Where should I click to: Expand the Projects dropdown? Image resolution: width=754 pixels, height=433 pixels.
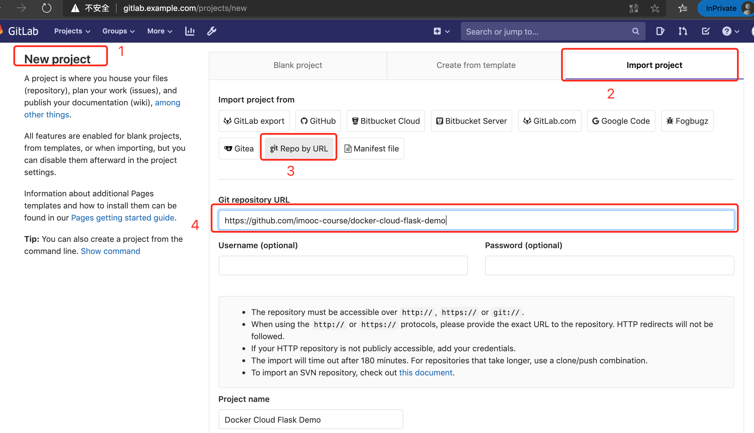coord(72,31)
